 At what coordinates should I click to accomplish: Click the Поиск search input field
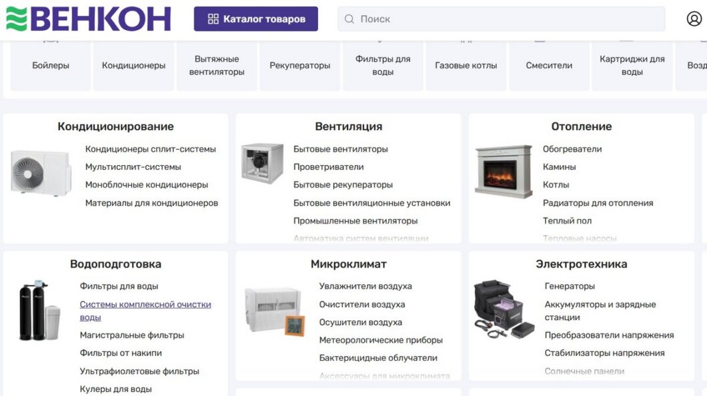[x=500, y=19]
